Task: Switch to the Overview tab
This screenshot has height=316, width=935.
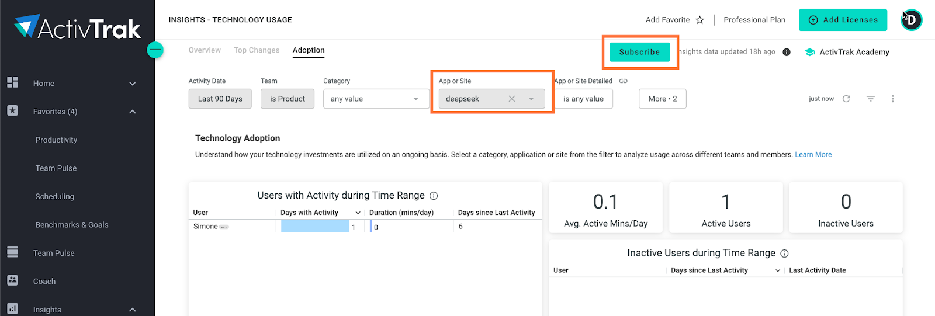Action: point(205,50)
